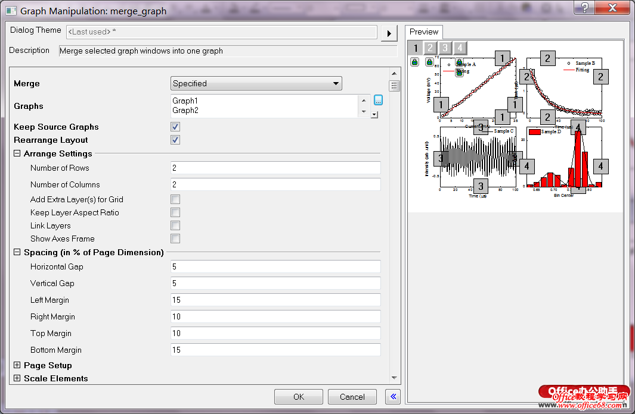Screen dimensions: 635x414
Task: Collapse the Arrange Settings section
Action: point(17,153)
